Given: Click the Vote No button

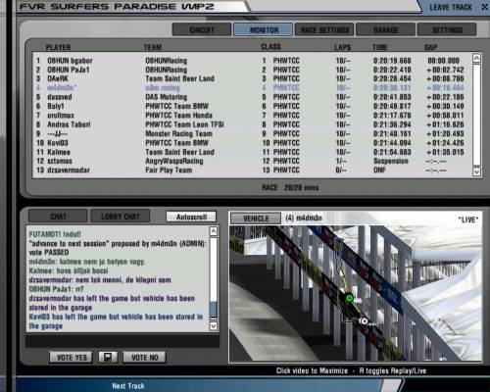Looking at the screenshot, I should click(x=145, y=358).
